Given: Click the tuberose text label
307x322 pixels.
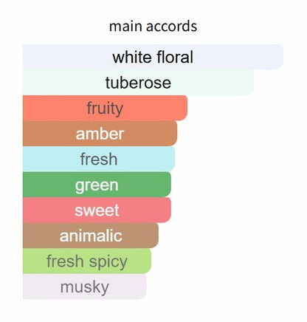Looking at the screenshot, I should tap(138, 83).
